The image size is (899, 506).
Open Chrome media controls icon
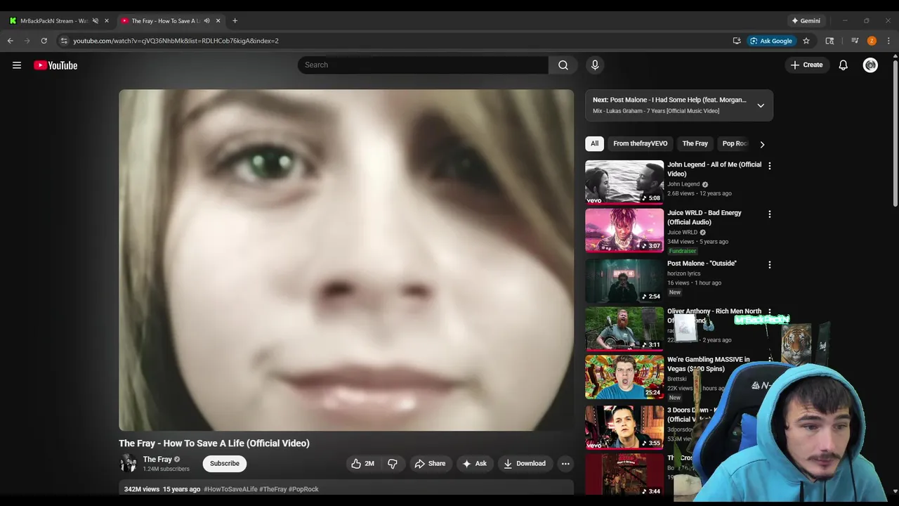(x=855, y=41)
